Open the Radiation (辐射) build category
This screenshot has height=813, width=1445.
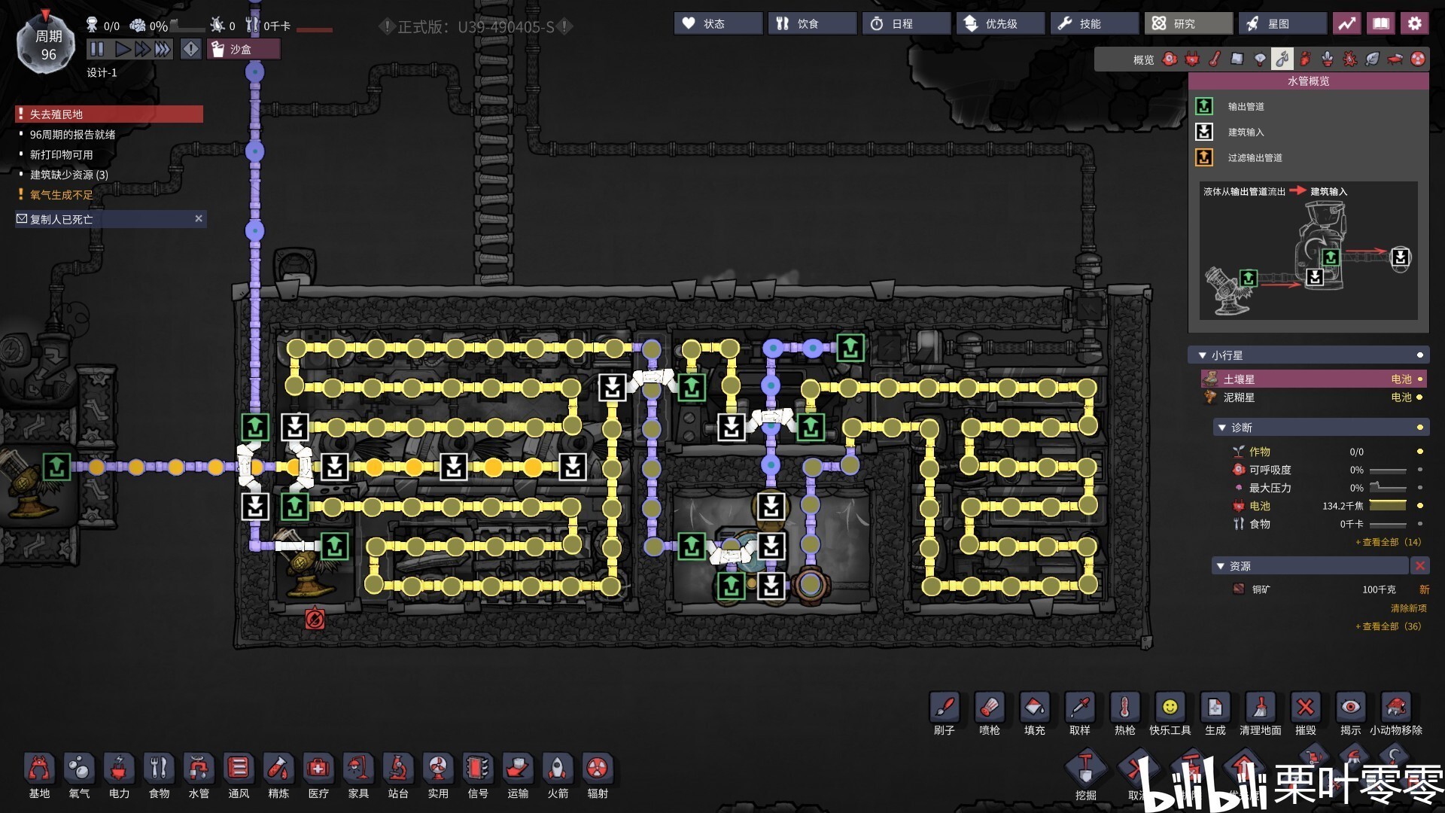click(x=598, y=775)
